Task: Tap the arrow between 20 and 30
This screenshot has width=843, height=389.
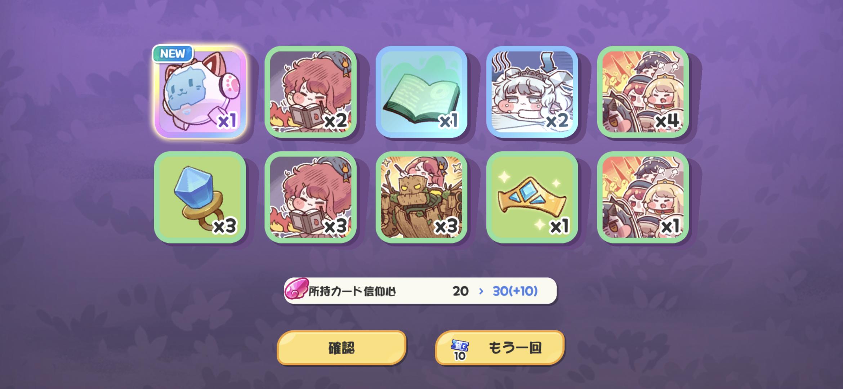Action: click(481, 291)
